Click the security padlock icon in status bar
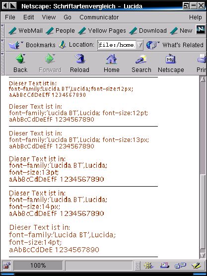 pos(7,266)
